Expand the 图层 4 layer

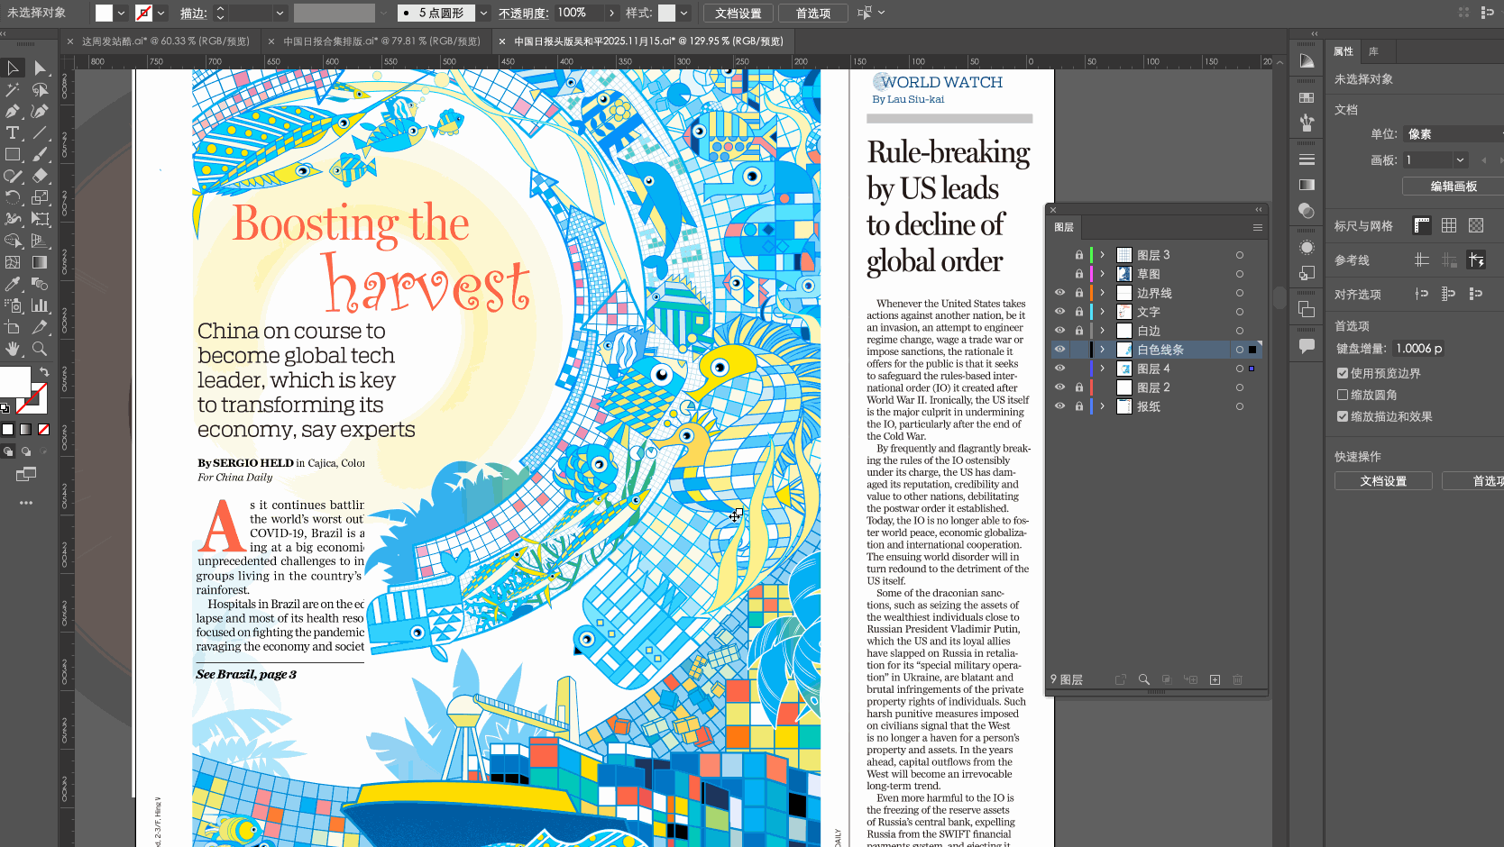coord(1102,369)
